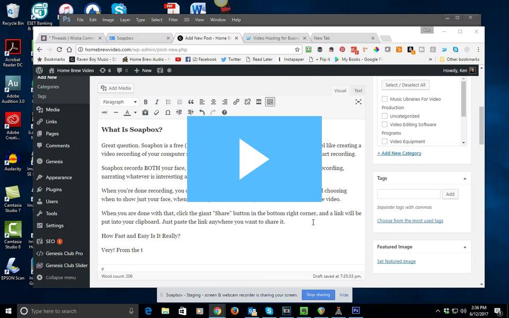Click Select / Deselect All button
The image size is (509, 318).
coord(406,85)
